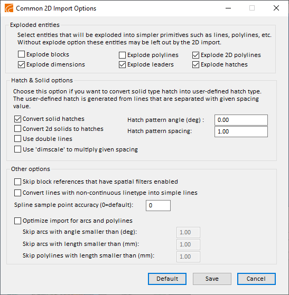Save the import options
Image resolution: width=289 pixels, height=295 pixels.
(x=212, y=279)
